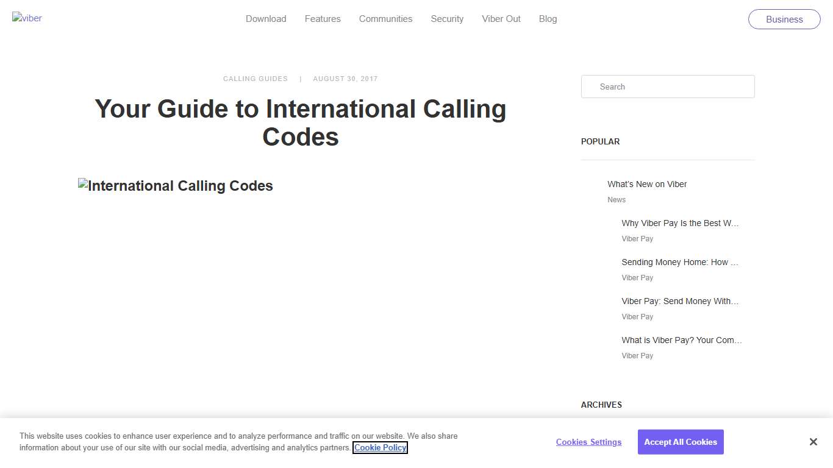
Task: Click the broken image placeholder for International Calling Codes
Action: pyautogui.click(x=176, y=186)
